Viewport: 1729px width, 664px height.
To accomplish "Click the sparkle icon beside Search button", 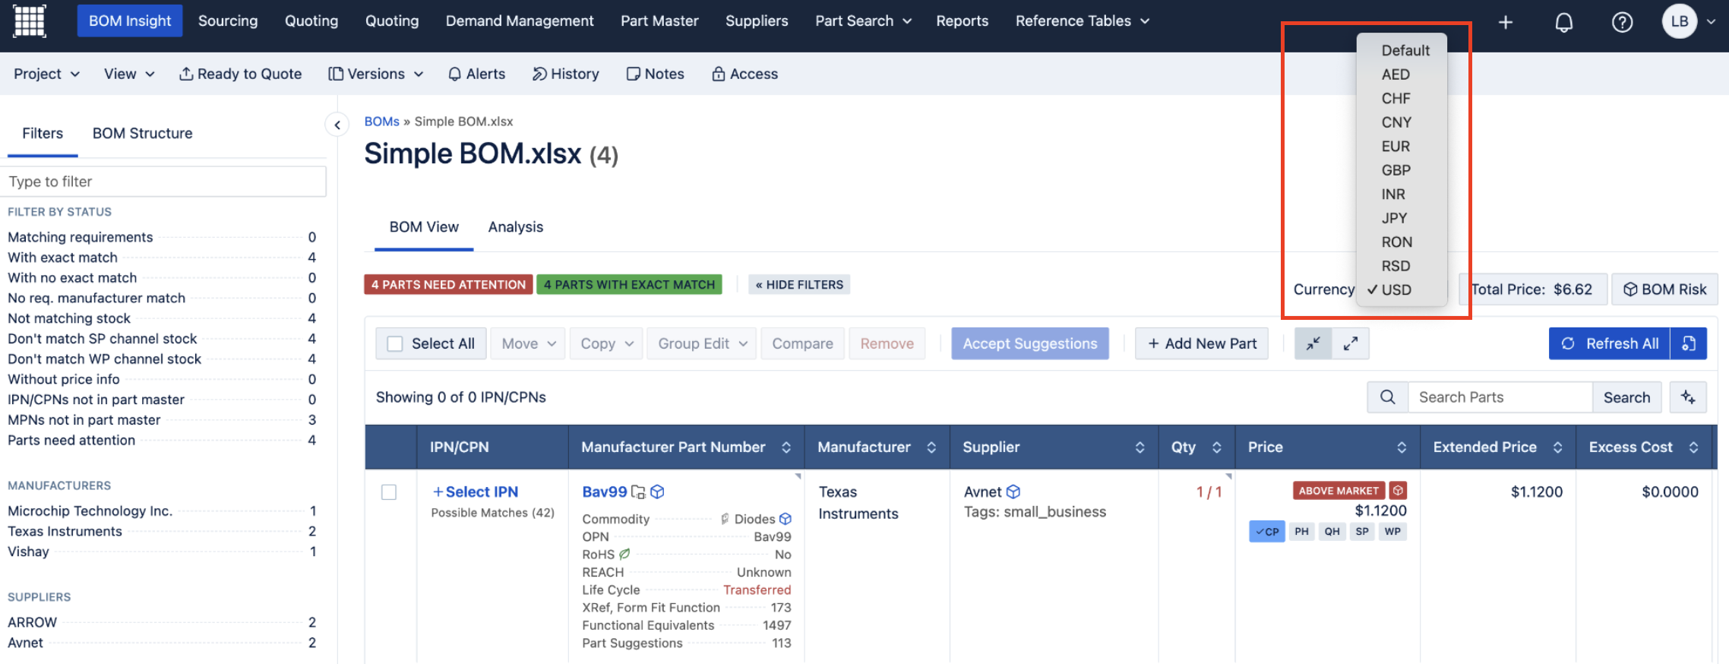I will [x=1687, y=397].
